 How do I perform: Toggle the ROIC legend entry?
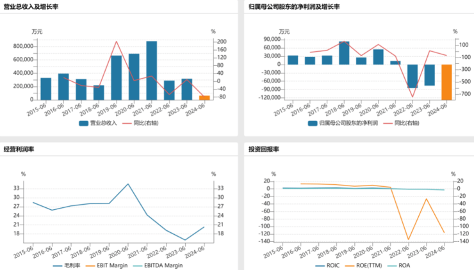pos(327,266)
